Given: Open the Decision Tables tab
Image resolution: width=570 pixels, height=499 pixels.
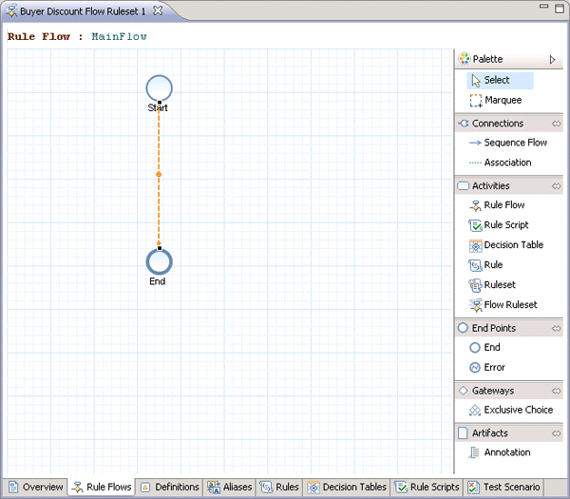Looking at the screenshot, I should pyautogui.click(x=347, y=488).
